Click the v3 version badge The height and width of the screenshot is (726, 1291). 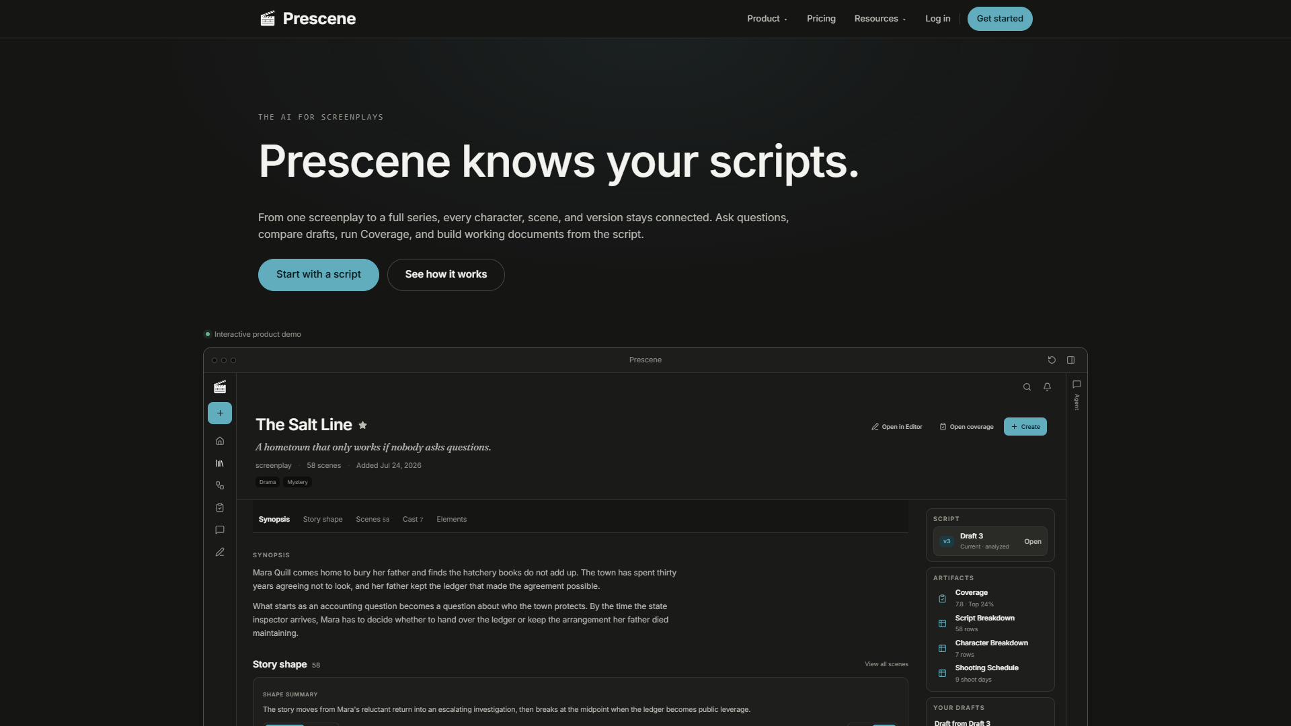(x=947, y=541)
